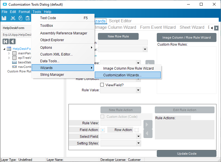Toggle the Custom Action (Code) checkbox
The width and height of the screenshot is (221, 162).
(102, 117)
